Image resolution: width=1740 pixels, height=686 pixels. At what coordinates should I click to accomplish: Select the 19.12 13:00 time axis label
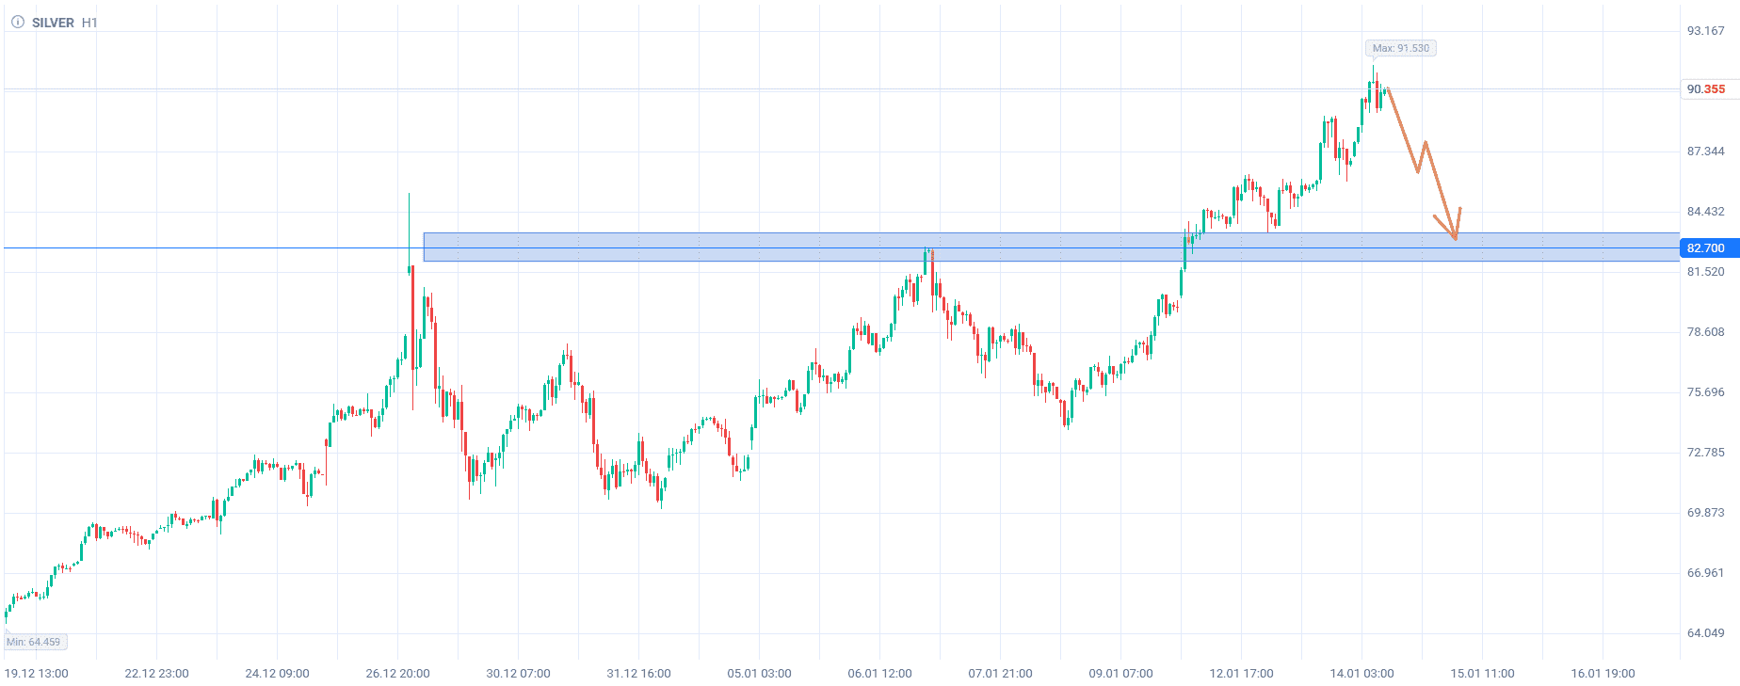point(37,674)
